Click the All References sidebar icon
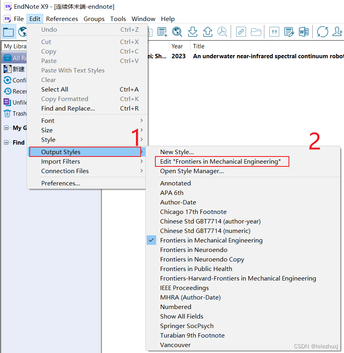The height and width of the screenshot is (353, 344). [8, 58]
